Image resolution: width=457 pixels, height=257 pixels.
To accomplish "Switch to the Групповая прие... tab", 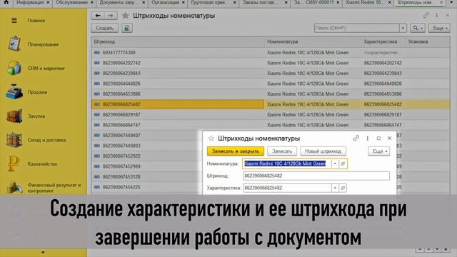I will [x=210, y=2].
